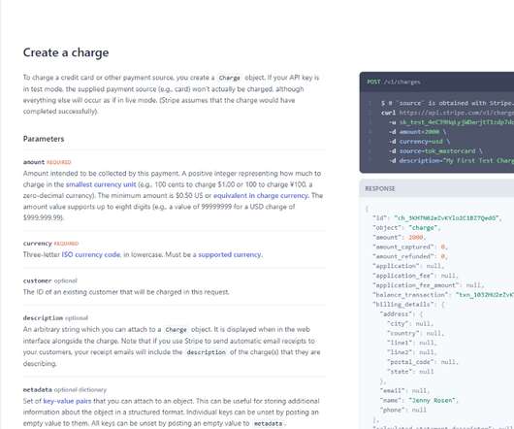The height and width of the screenshot is (429, 514).
Task: Select the 'metadata' parameter name
Action: pos(38,389)
